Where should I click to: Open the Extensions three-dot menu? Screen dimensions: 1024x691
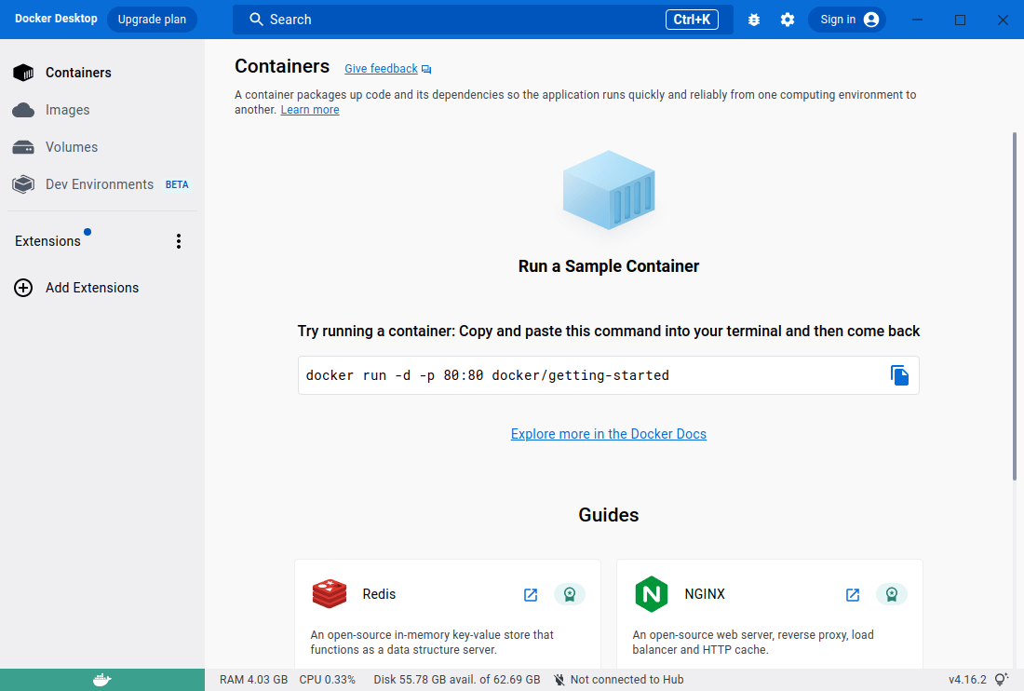(x=179, y=241)
